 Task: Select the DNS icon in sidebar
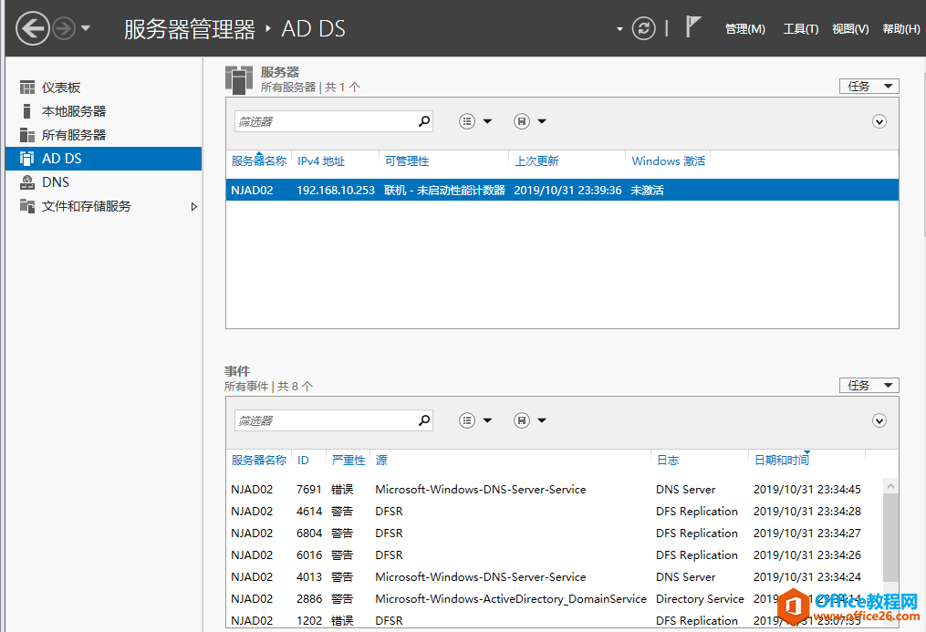[27, 182]
